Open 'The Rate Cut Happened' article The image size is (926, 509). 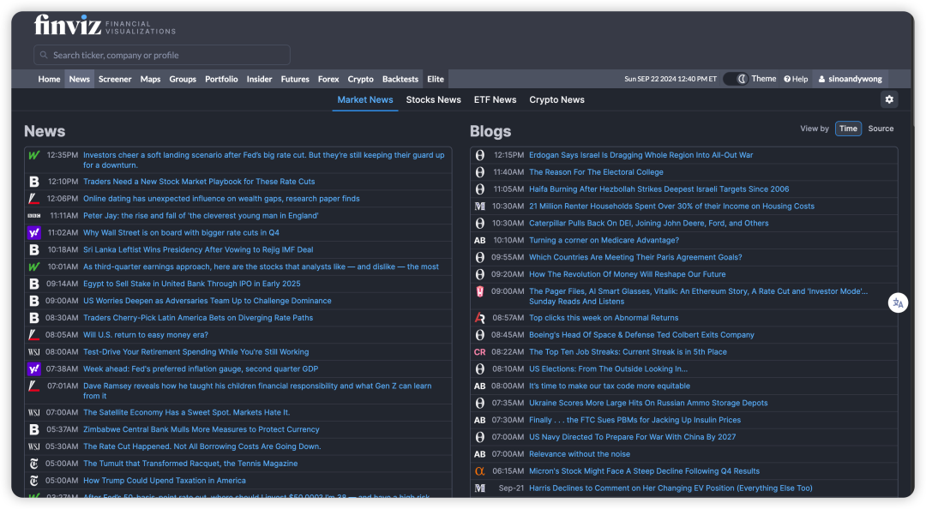click(202, 446)
